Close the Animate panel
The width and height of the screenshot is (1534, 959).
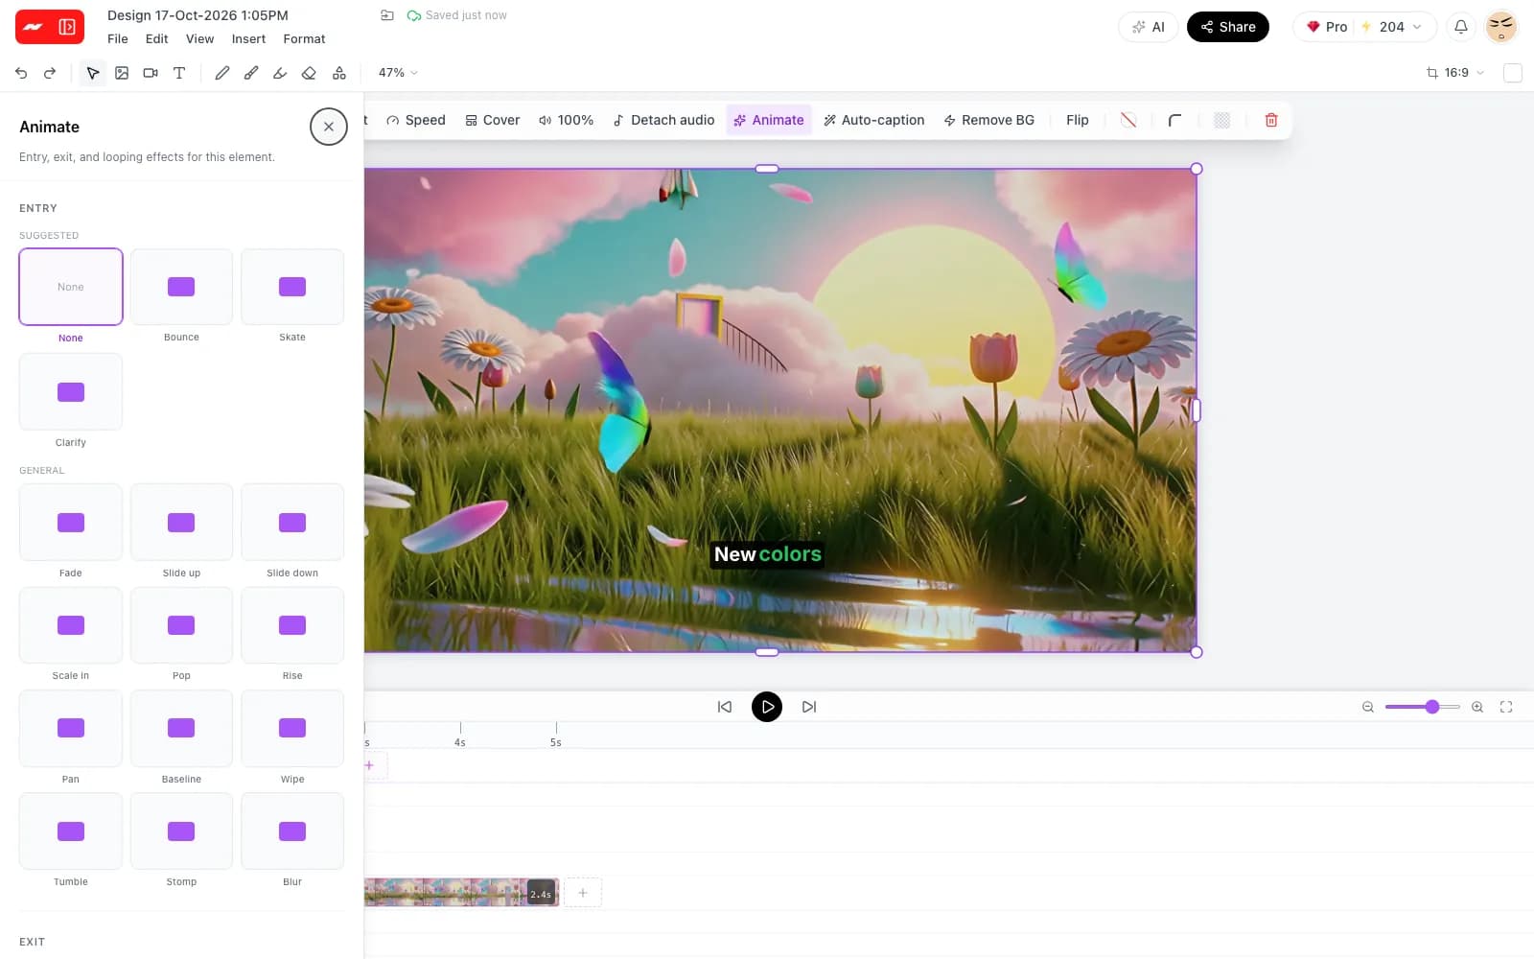(x=329, y=127)
